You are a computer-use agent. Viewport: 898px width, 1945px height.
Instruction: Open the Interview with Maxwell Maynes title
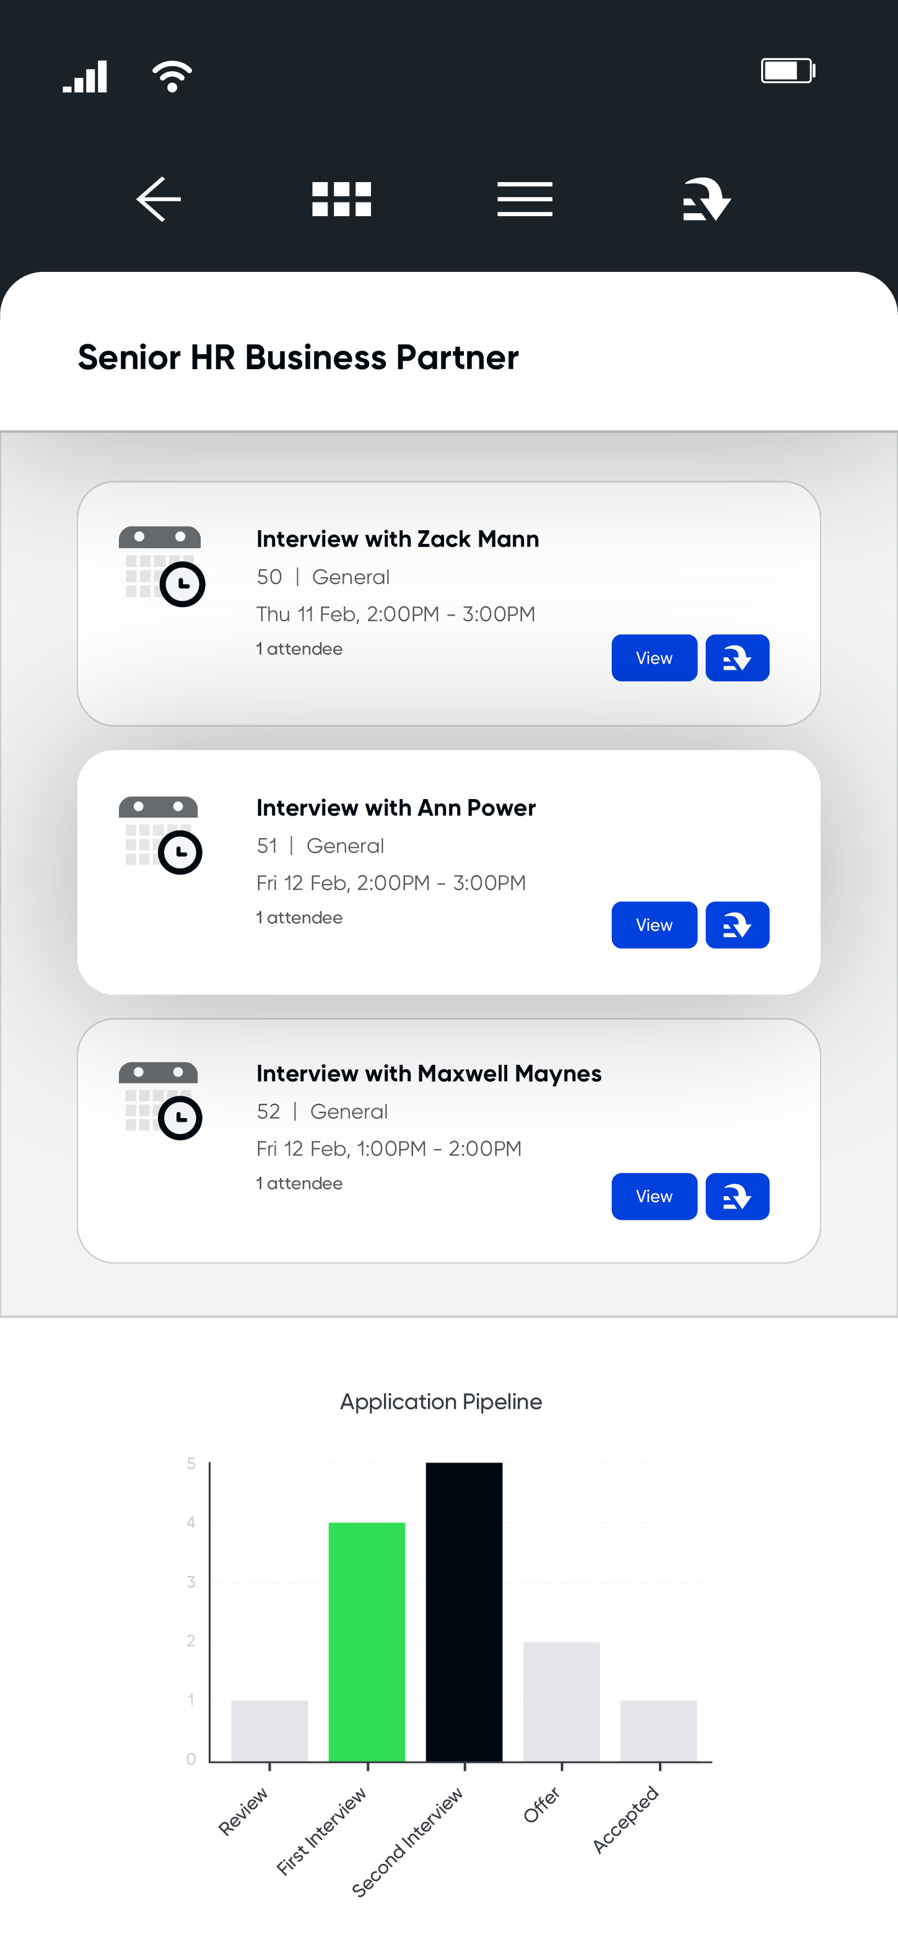click(x=429, y=1073)
